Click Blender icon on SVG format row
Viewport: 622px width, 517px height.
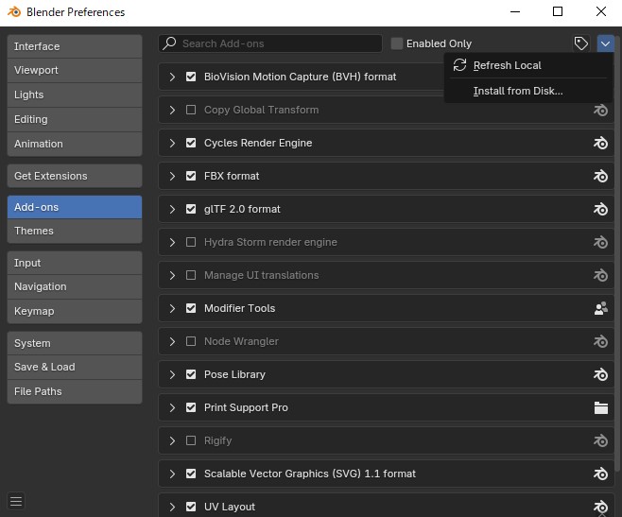600,474
